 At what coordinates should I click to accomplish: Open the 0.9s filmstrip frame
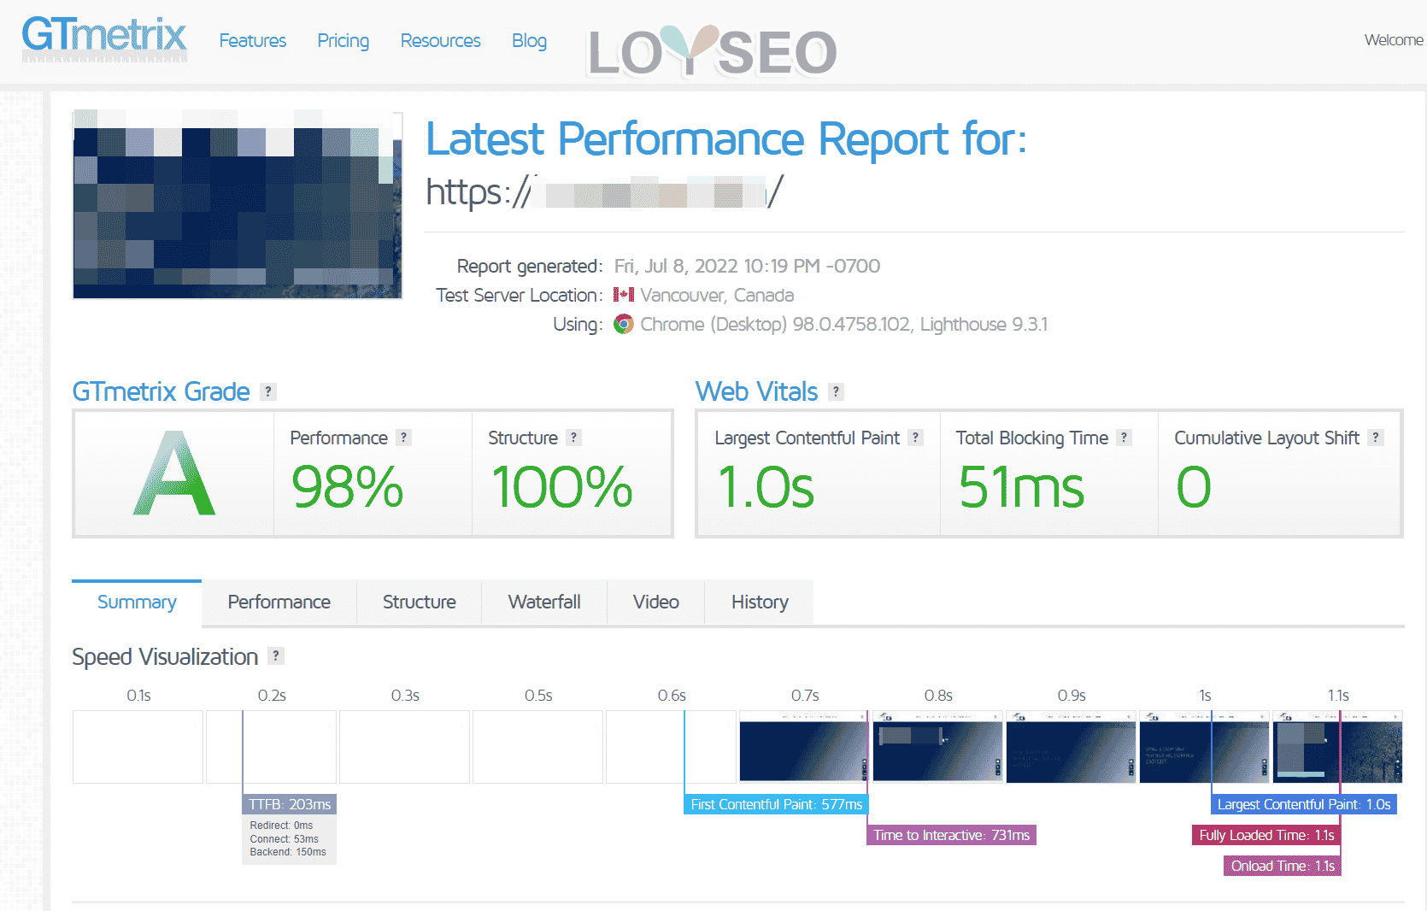pos(1071,747)
